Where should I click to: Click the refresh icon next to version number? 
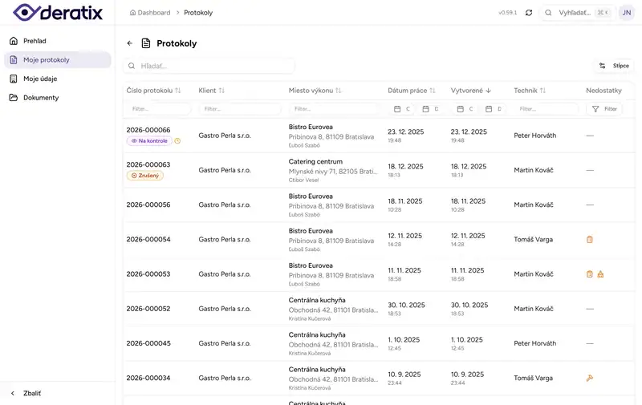pyautogui.click(x=529, y=13)
